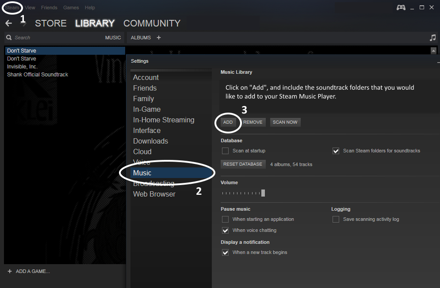Click the back navigation arrow
The height and width of the screenshot is (288, 440).
coord(9,23)
